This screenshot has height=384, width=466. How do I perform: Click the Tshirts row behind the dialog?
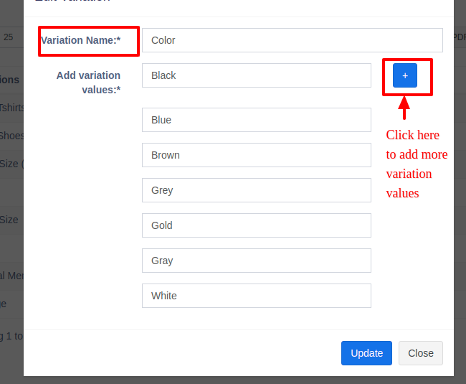click(x=12, y=108)
